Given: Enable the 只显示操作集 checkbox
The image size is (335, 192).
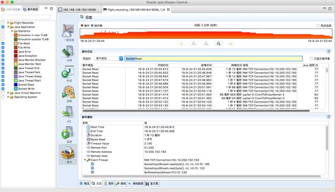Looking at the screenshot, I should click(311, 59).
